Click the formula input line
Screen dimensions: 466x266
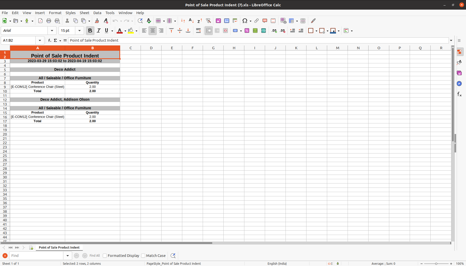[258, 40]
